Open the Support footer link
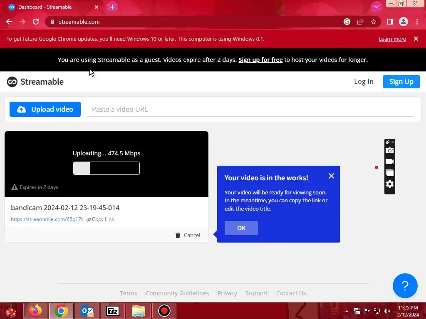 click(x=257, y=293)
